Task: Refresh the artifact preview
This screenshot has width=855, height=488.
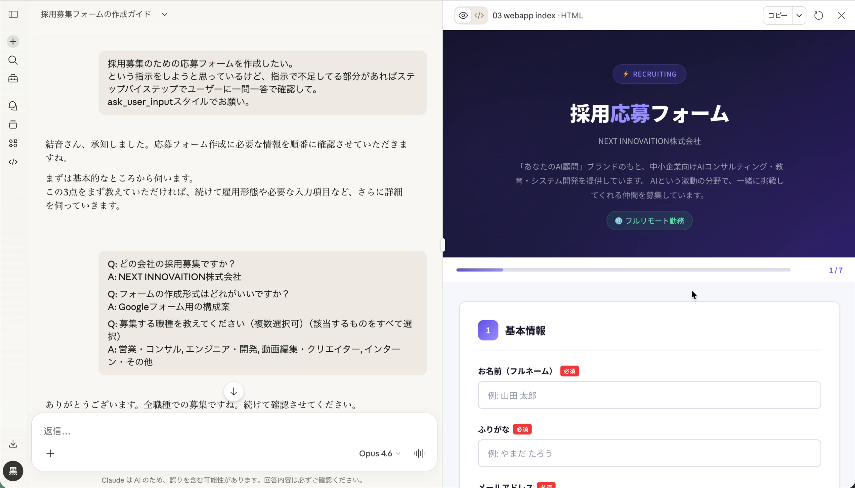Action: 818,15
